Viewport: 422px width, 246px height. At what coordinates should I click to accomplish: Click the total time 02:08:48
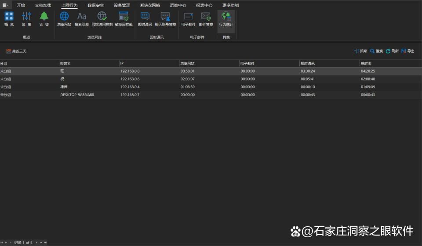368,79
